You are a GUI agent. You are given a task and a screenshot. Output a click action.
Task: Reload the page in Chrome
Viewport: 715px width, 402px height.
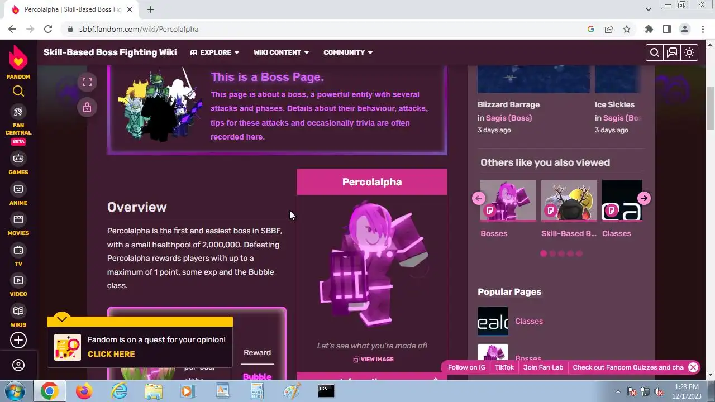tap(48, 29)
